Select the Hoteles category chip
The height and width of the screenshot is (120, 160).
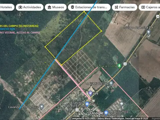coord(7,7)
